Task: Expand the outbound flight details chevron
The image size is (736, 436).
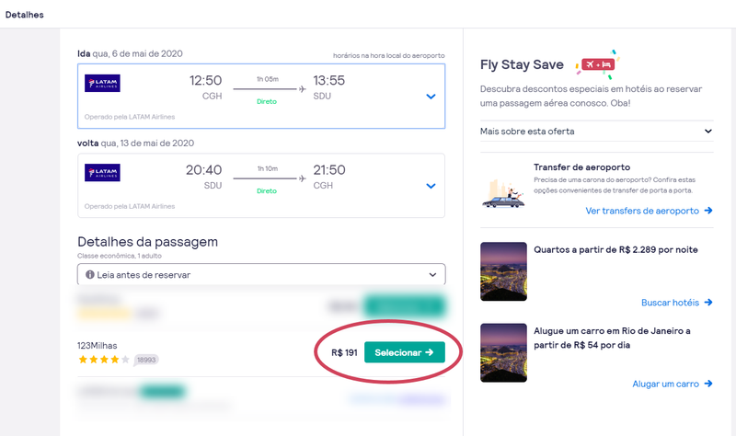Action: tap(431, 96)
